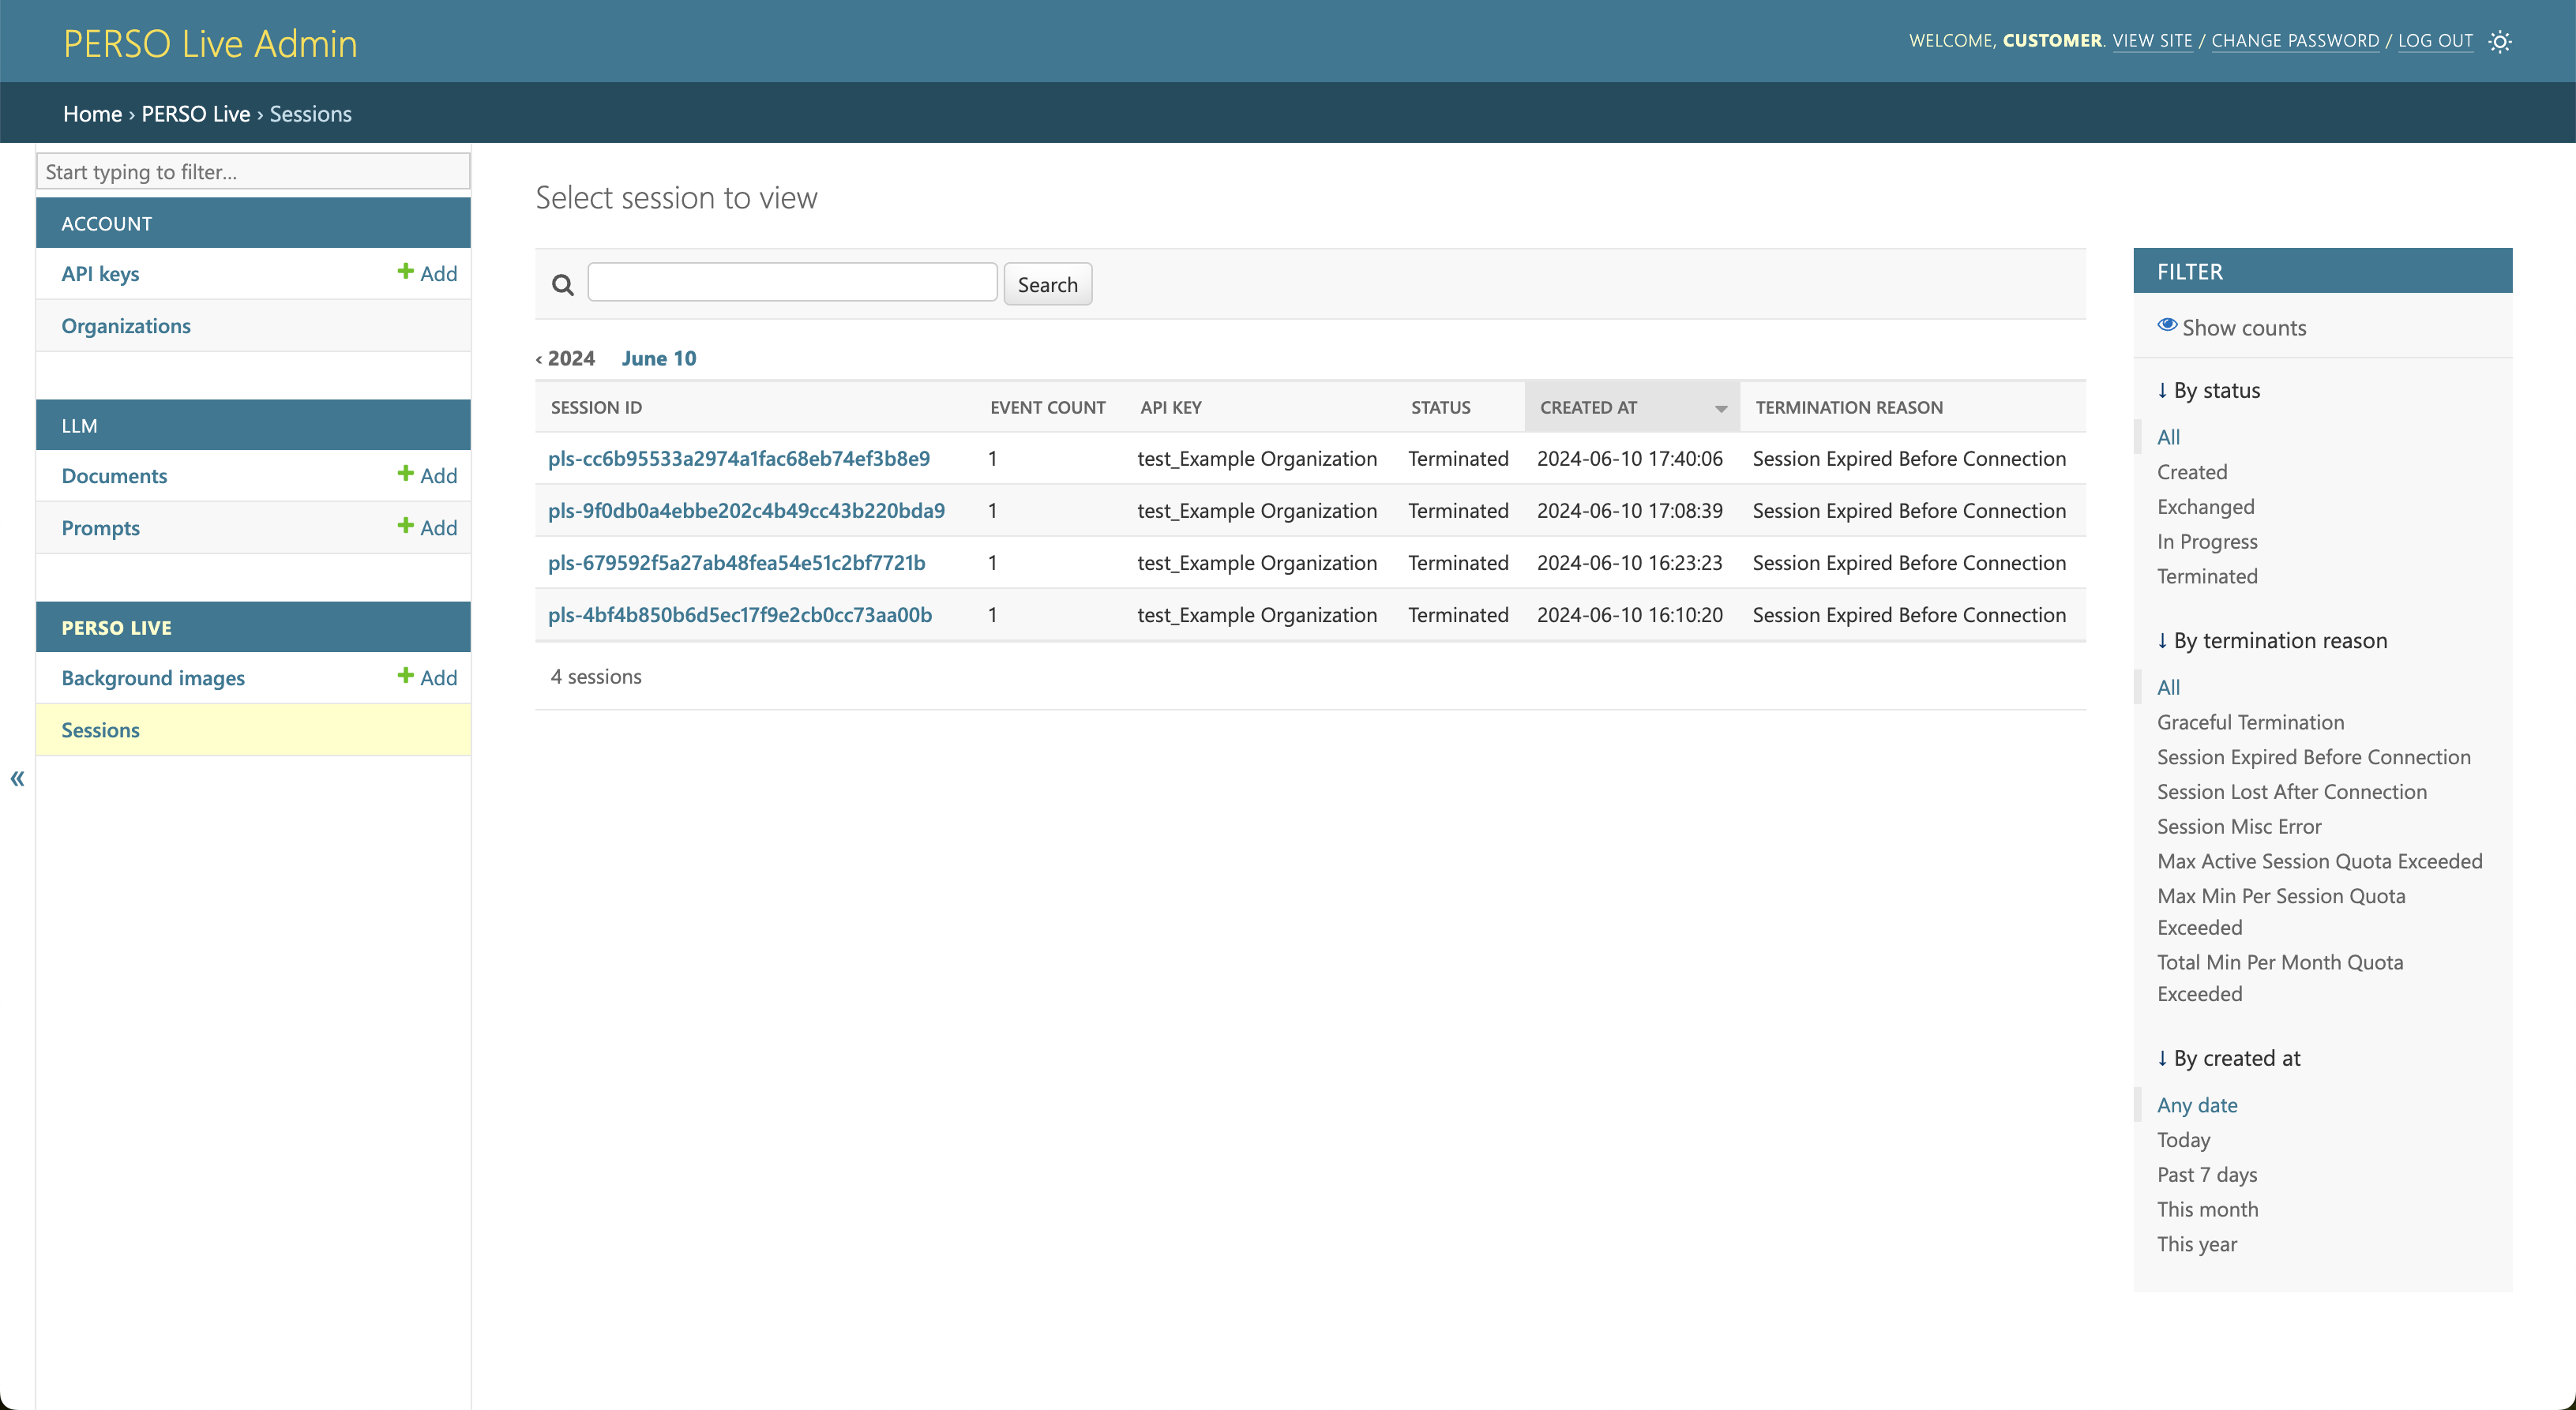Open session pls-cc6b95533a2974a1fac68eb74ef3b8e9

coord(738,458)
